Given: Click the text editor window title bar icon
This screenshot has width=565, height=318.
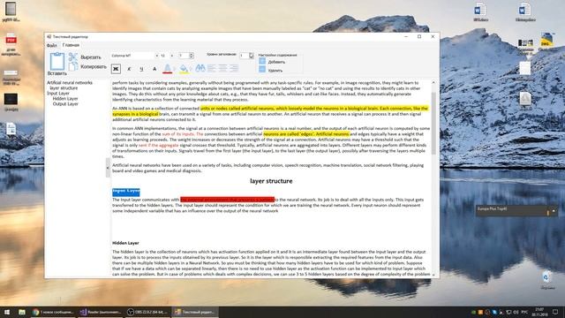Looking at the screenshot, I should (49, 36).
